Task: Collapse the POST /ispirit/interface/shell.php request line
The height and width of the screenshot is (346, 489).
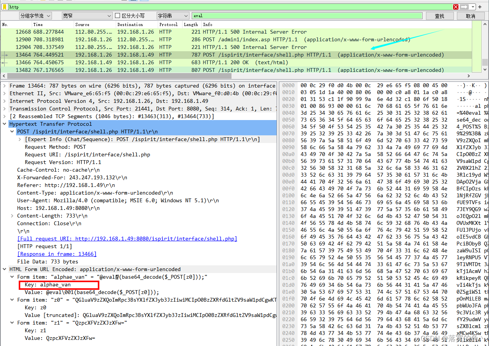Action: coord(13,132)
